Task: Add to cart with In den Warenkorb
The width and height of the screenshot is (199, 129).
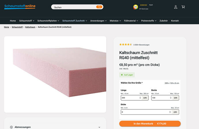Action: (150, 124)
